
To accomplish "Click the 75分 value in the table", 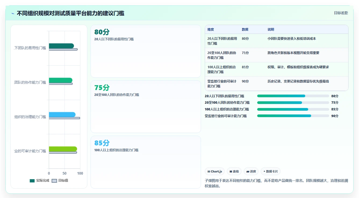I will (245, 53).
